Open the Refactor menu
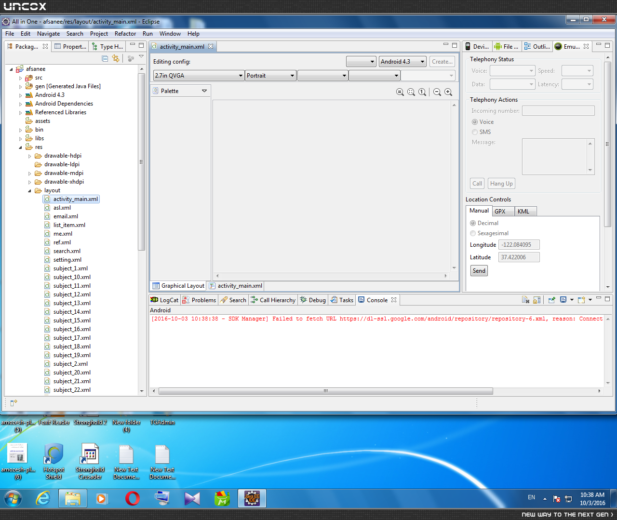This screenshot has height=520, width=617. (x=125, y=34)
